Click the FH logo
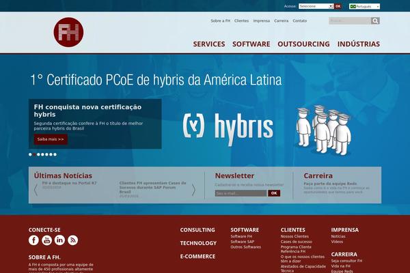 point(68,32)
